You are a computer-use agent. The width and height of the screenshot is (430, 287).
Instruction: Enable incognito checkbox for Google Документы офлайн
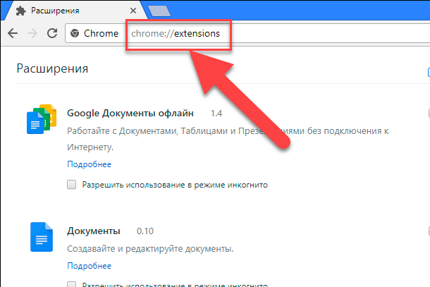pos(72,184)
